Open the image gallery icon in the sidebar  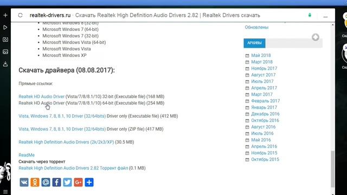[5, 52]
